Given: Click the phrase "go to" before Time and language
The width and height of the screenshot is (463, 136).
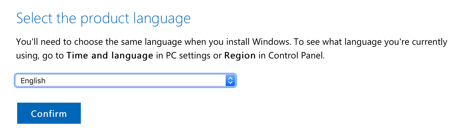Looking at the screenshot, I should (x=53, y=55).
